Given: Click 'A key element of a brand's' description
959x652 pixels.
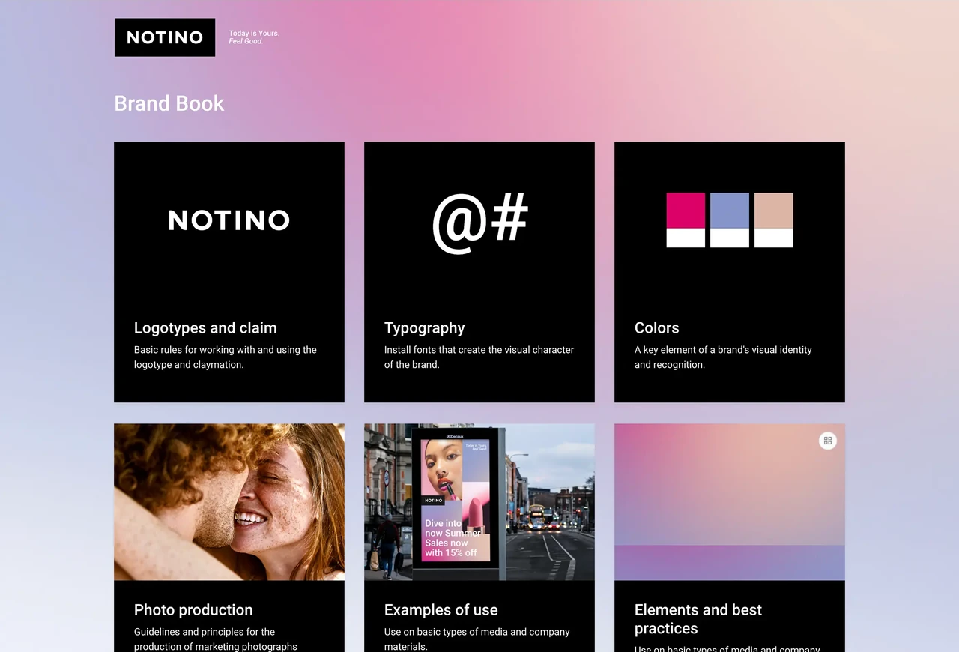Looking at the screenshot, I should [723, 357].
